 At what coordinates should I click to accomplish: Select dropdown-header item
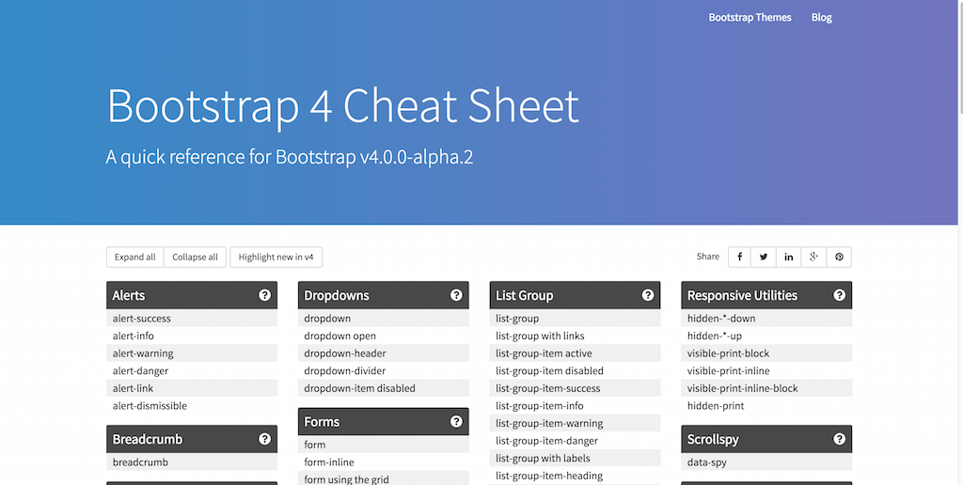click(384, 353)
